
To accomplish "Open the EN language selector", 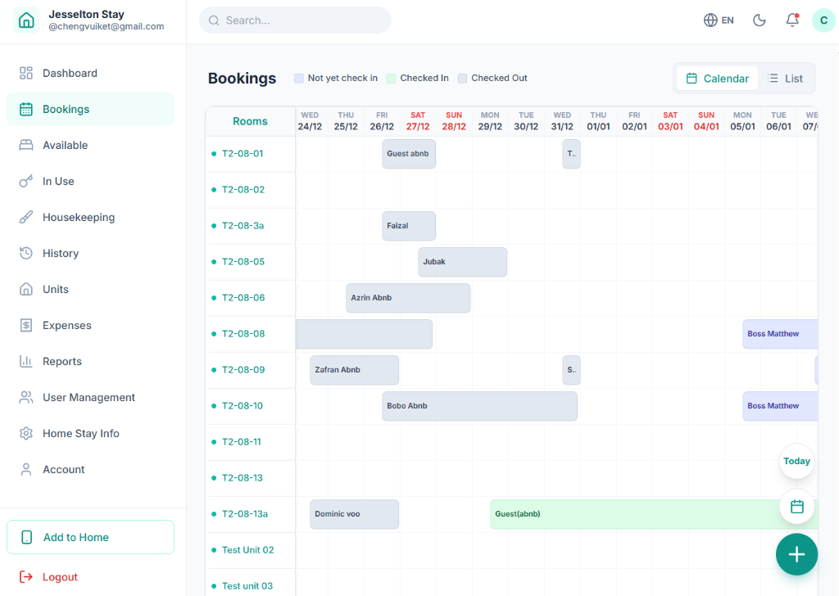I will click(719, 20).
